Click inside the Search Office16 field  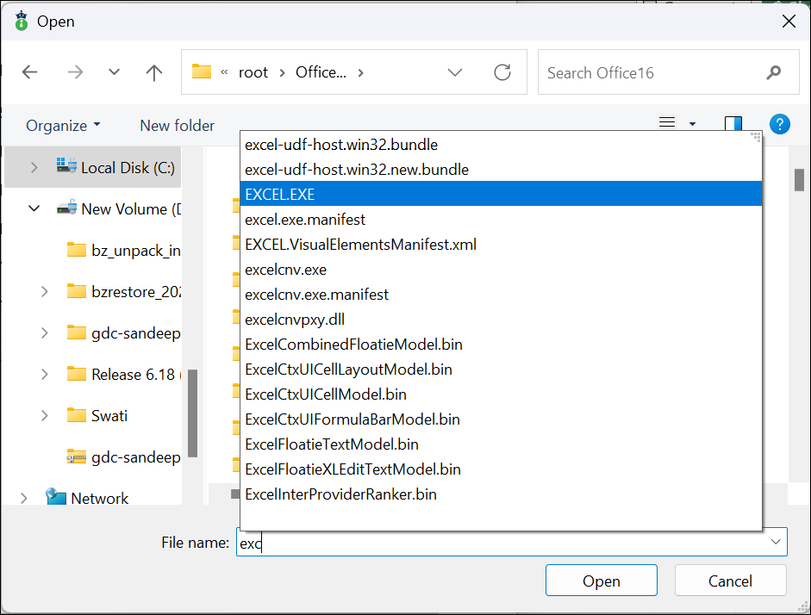point(646,72)
